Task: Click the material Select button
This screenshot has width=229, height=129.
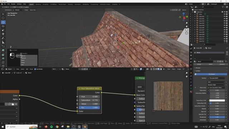Action: coord(210,64)
